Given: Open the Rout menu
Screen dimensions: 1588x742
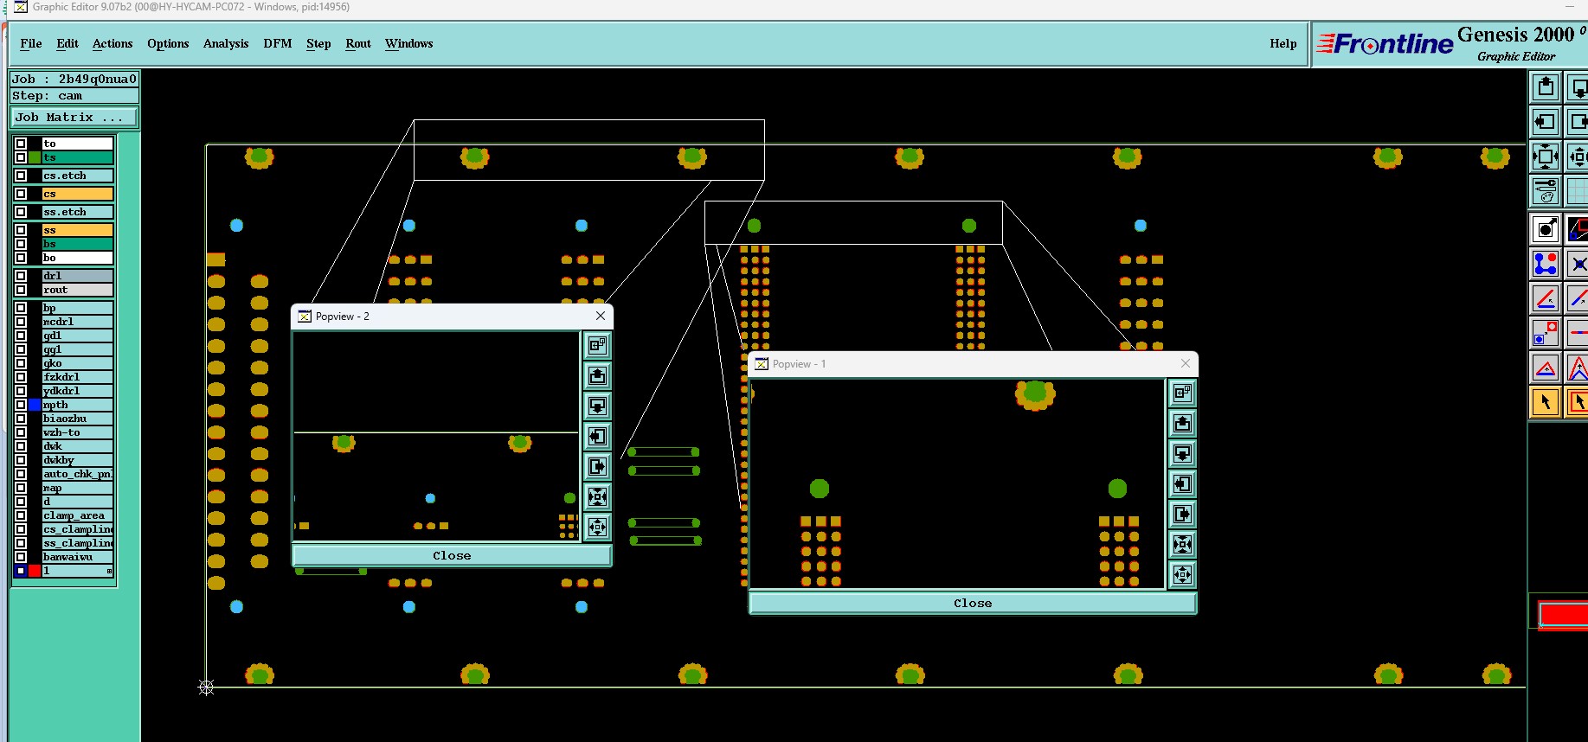Looking at the screenshot, I should (358, 43).
